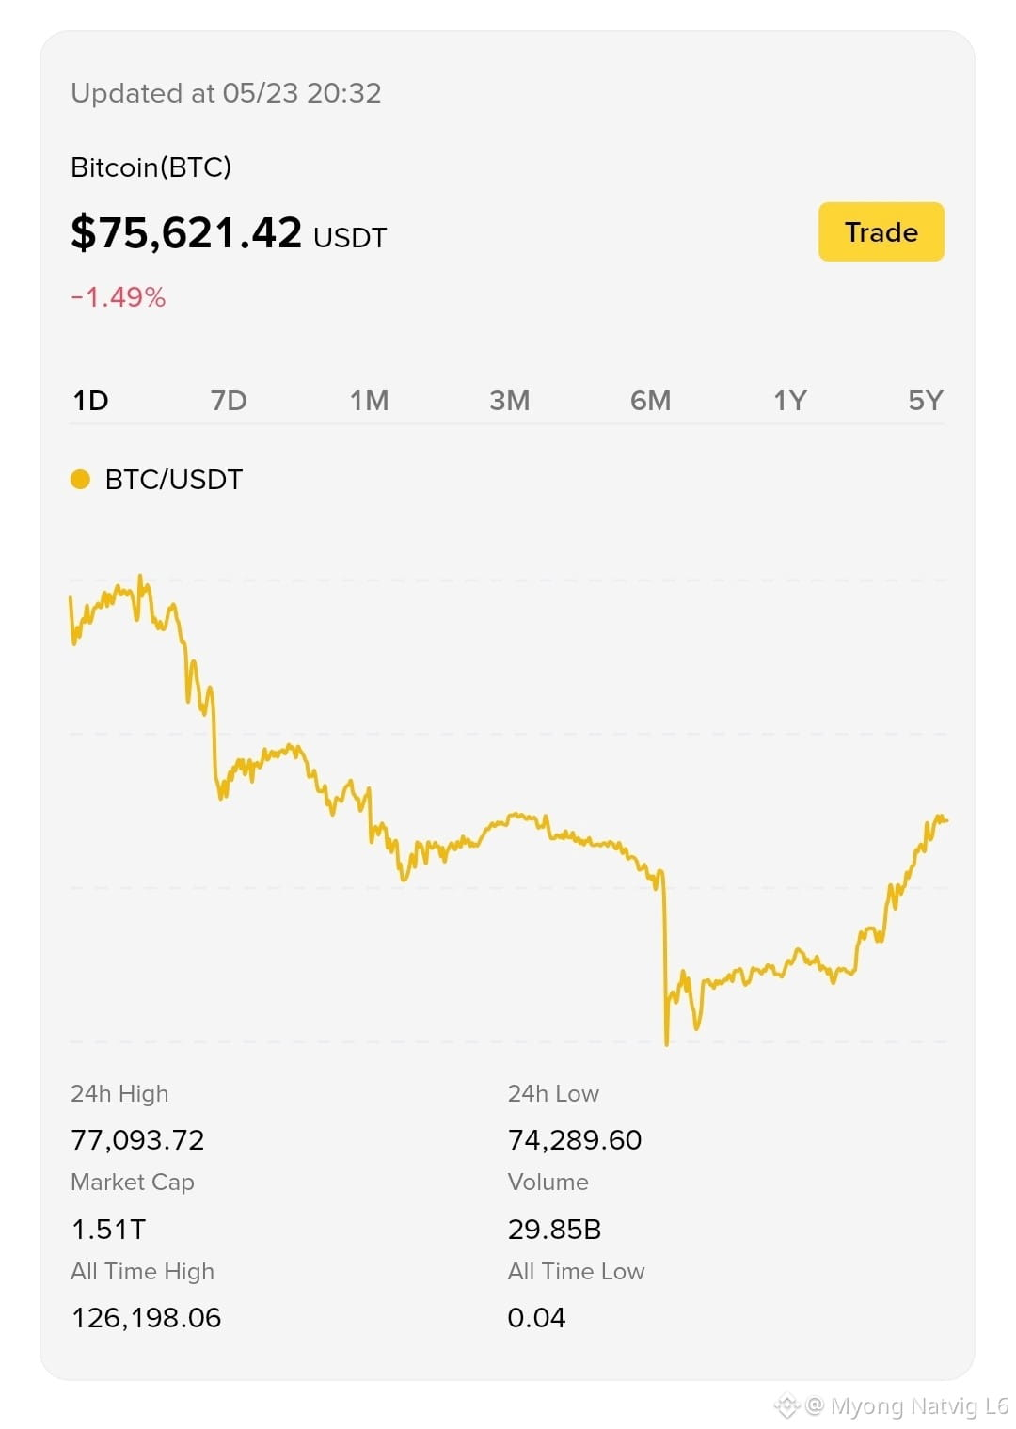Click the $75,621.42 price value
Viewport: 1016px width, 1429px height.
(186, 232)
